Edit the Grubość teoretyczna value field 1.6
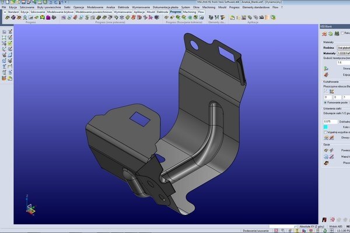 click(x=344, y=63)
